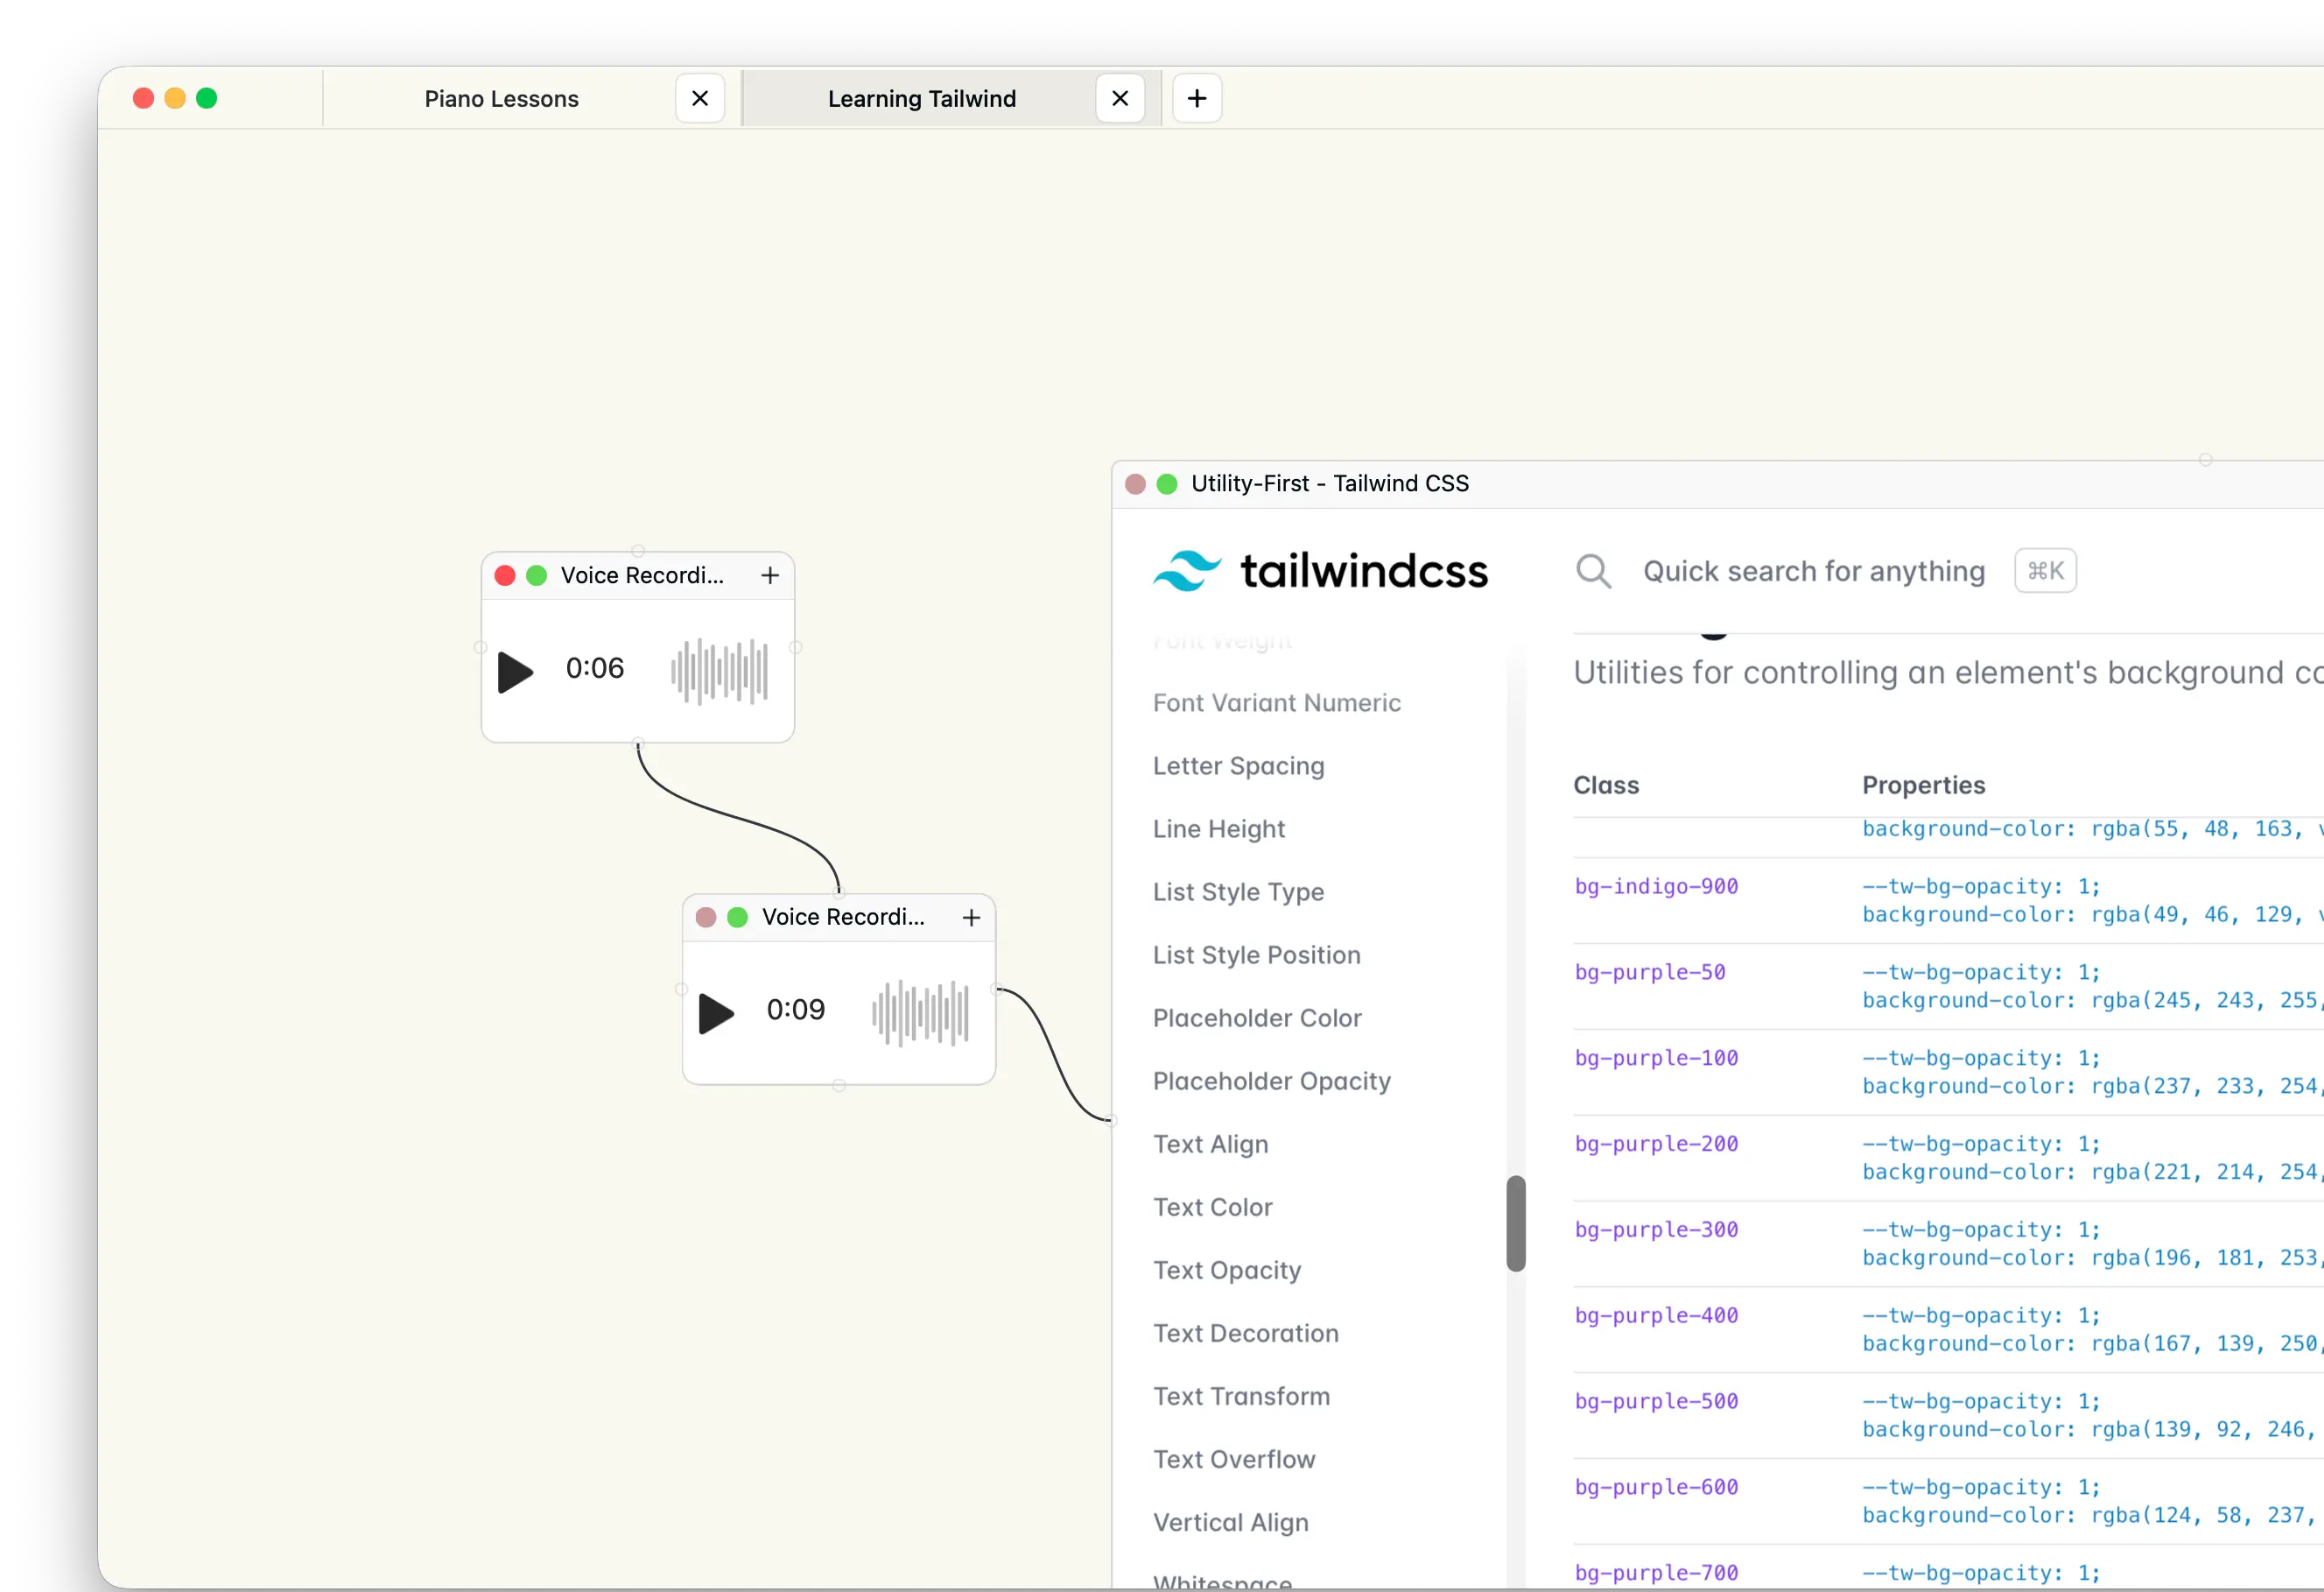
Task: Click the plus icon on the 0:09 recording card
Action: [x=970, y=917]
